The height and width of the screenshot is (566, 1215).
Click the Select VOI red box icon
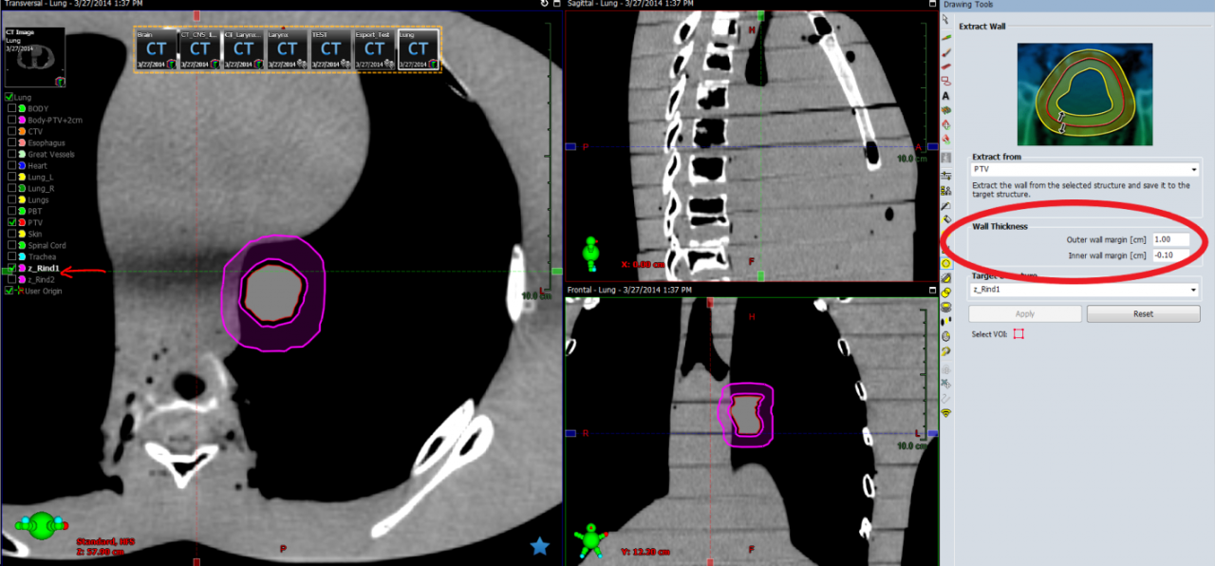(x=1019, y=334)
